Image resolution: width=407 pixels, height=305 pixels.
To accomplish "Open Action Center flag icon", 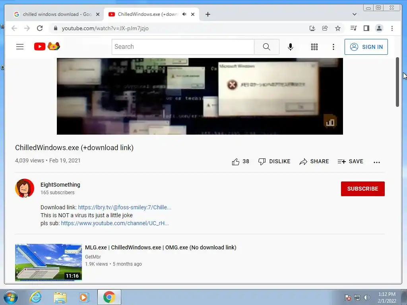I will point(347,297).
